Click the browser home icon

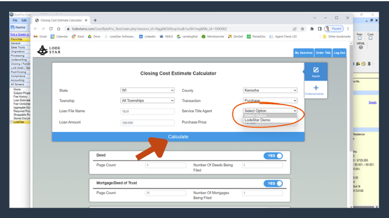(x=59, y=29)
